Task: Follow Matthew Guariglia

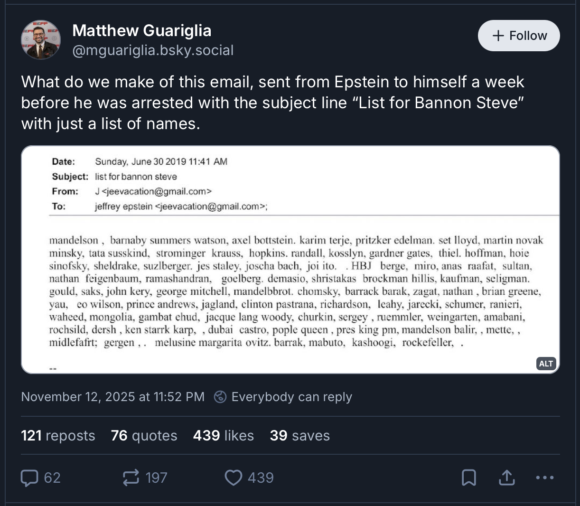Action: pyautogui.click(x=519, y=36)
